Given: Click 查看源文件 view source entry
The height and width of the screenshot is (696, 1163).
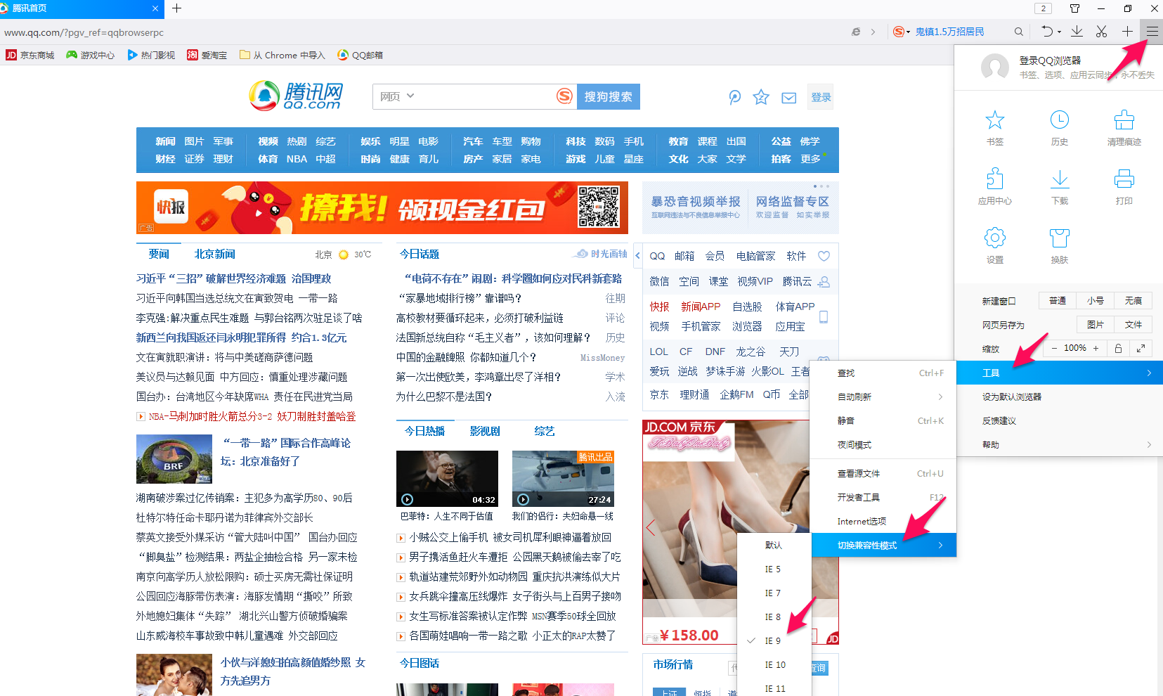Looking at the screenshot, I should [883, 473].
